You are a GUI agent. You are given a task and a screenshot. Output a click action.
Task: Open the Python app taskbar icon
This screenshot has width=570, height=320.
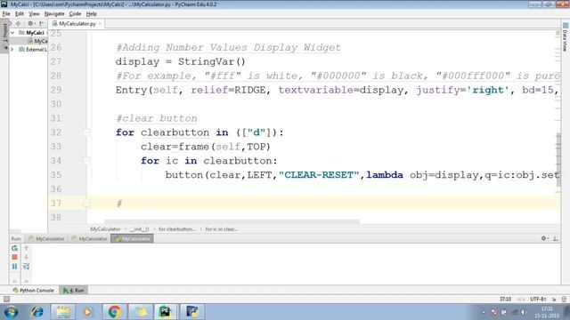192,312
